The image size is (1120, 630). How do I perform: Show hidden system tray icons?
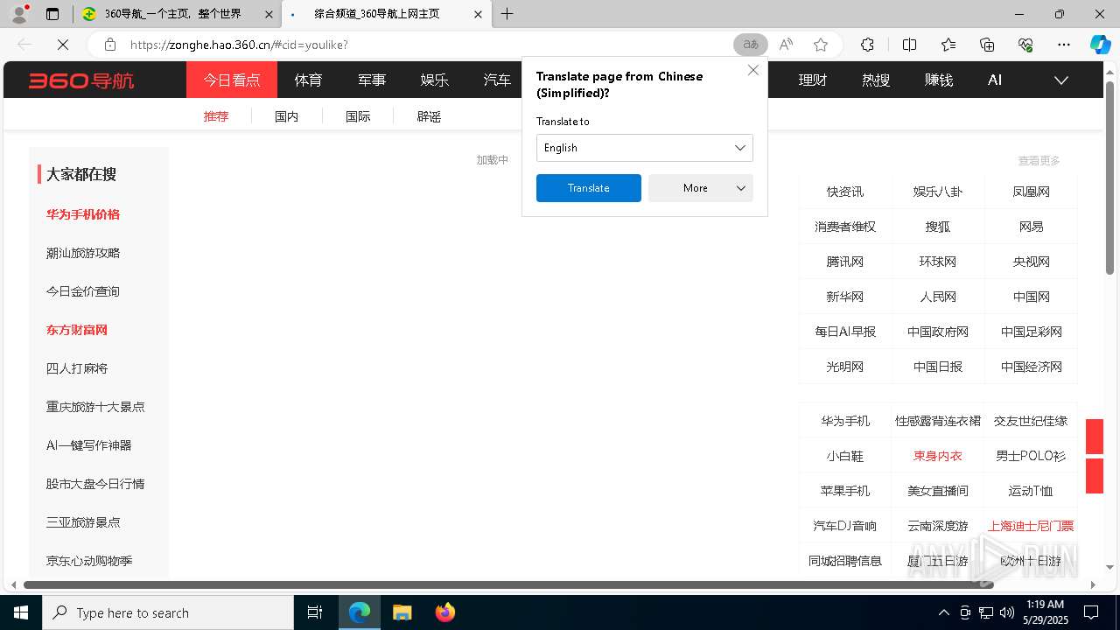[943, 612]
